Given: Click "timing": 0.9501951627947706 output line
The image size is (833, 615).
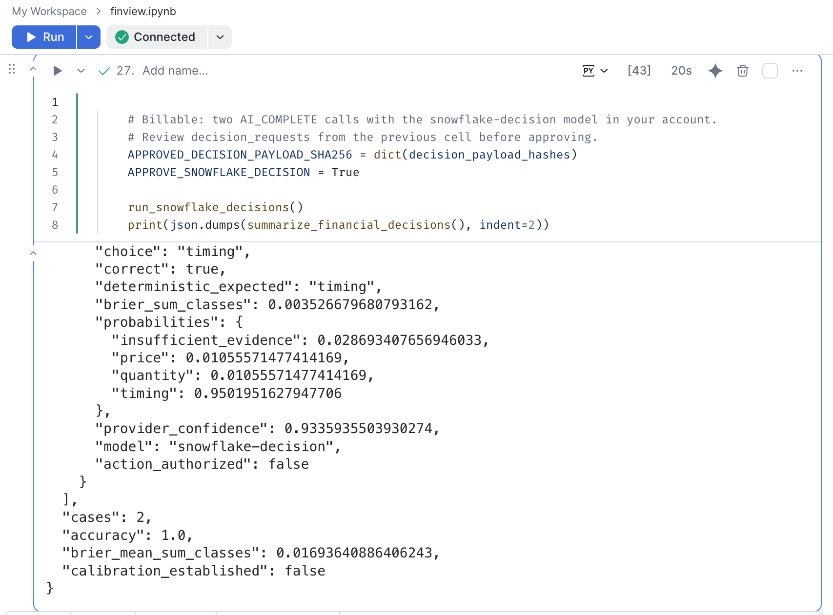Looking at the screenshot, I should 226,393.
